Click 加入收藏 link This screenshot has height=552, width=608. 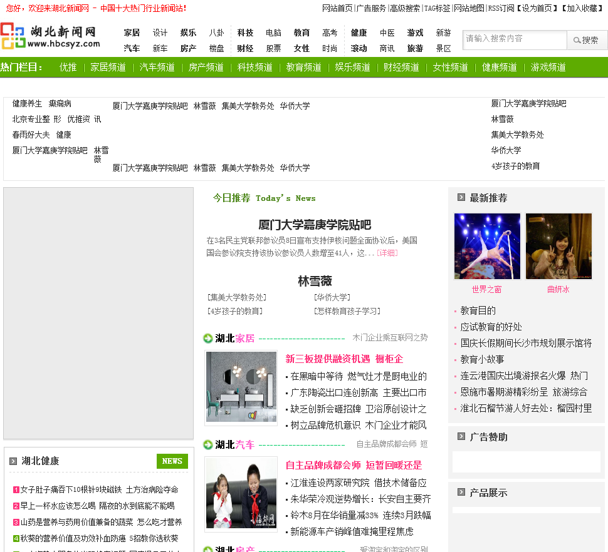click(x=582, y=8)
